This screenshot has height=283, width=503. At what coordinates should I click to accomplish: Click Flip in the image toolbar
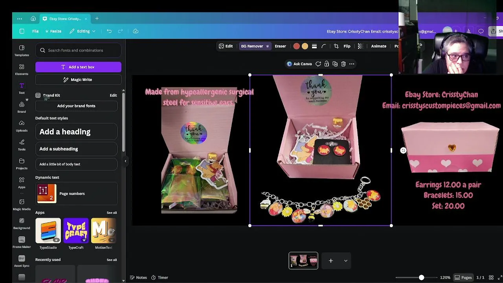point(347,46)
